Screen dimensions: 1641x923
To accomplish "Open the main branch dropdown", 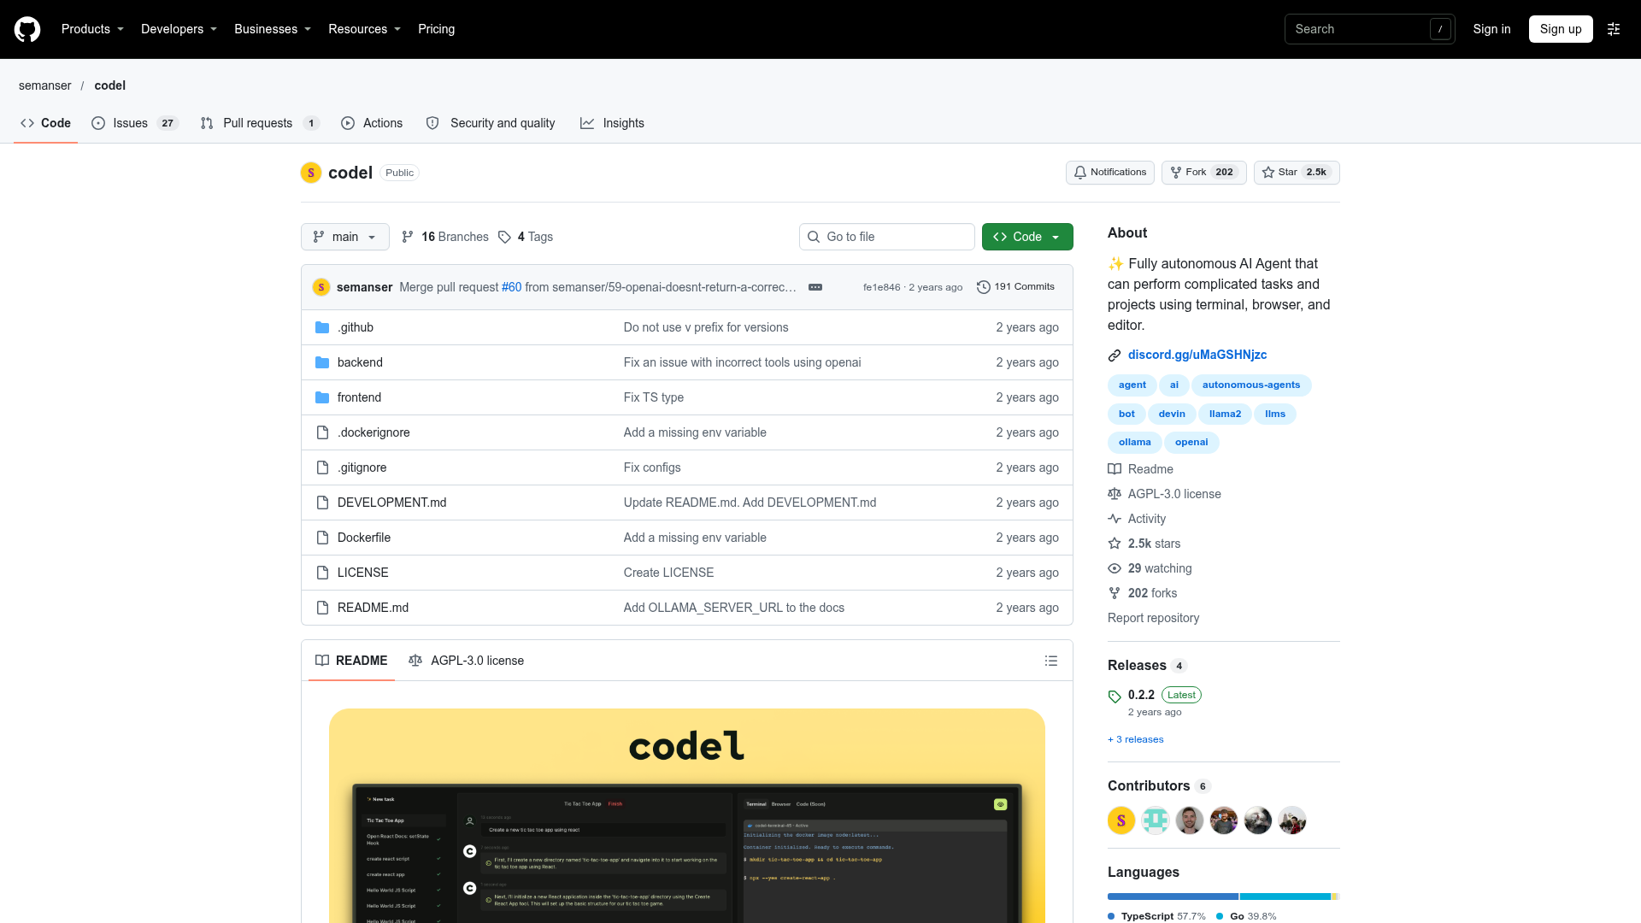I will click(345, 237).
